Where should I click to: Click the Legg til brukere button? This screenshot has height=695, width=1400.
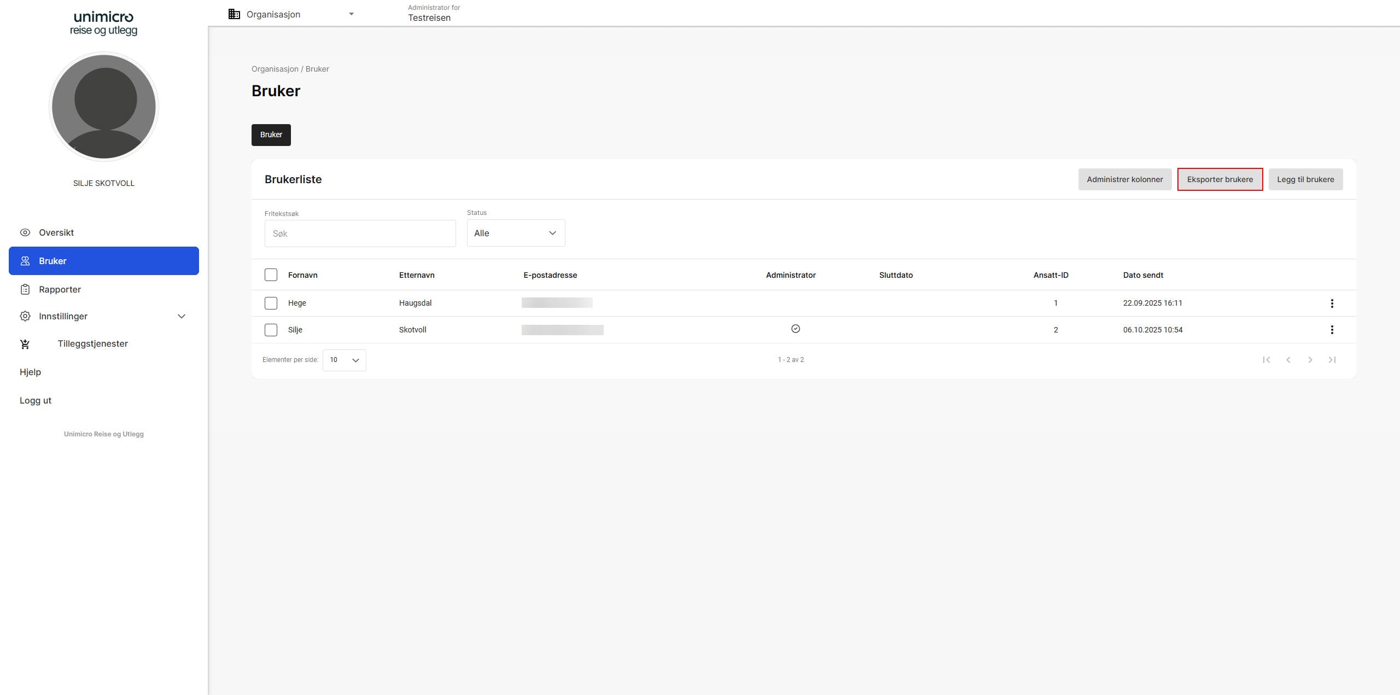(1305, 179)
